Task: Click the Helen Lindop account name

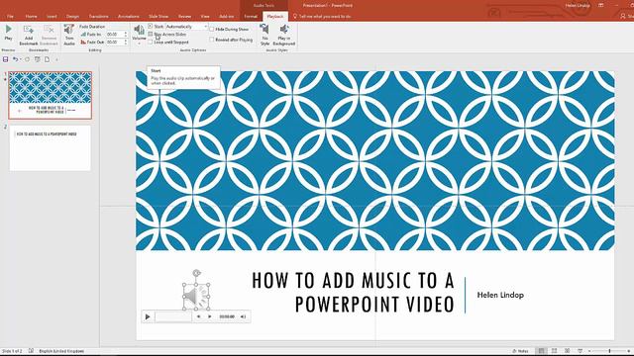Action: click(578, 6)
